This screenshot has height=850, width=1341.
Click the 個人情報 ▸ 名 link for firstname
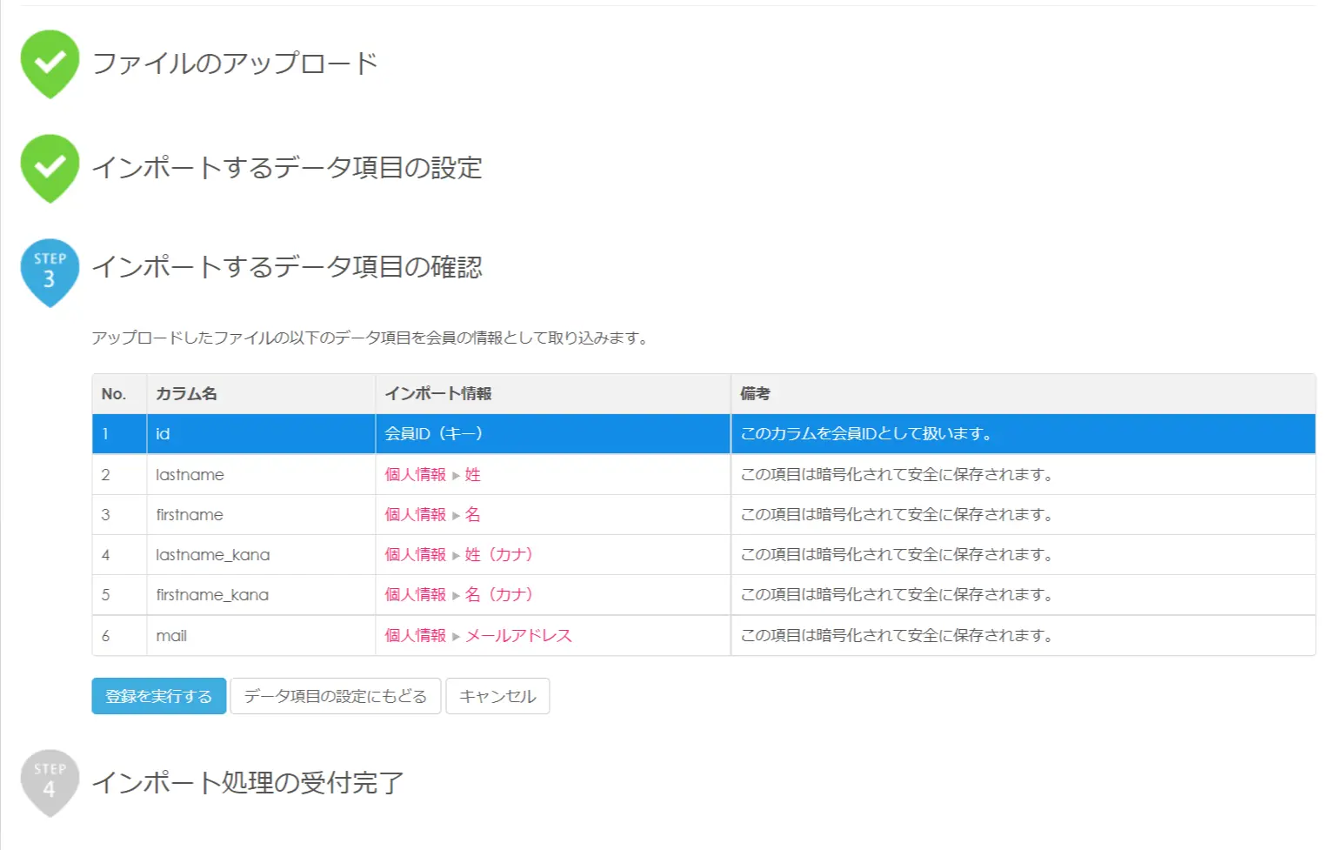(432, 514)
